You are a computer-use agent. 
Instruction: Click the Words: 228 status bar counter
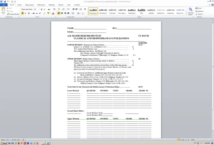pos(16,140)
